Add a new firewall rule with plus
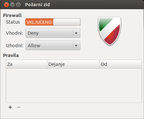Image resolution: width=144 pixels, height=119 pixels. [x=10, y=107]
